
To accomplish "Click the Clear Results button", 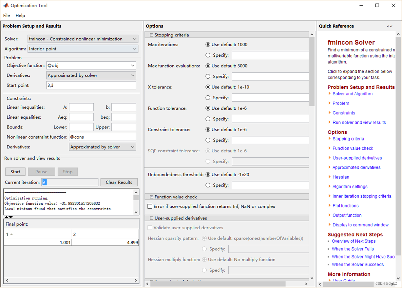I will click(119, 182).
